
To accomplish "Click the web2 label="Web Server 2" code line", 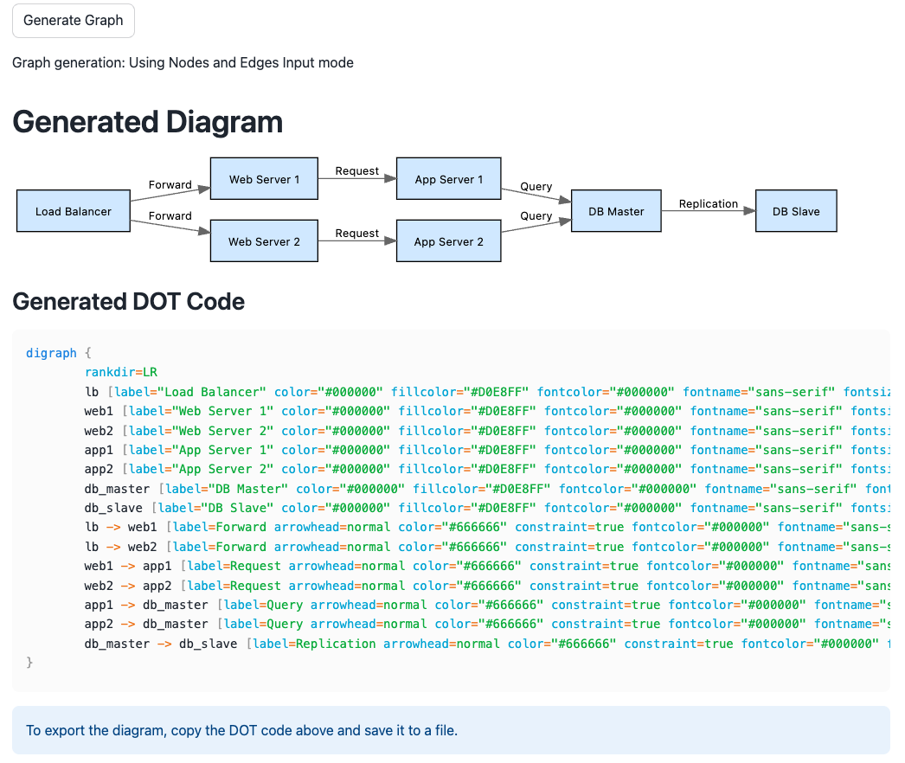I will coord(487,431).
